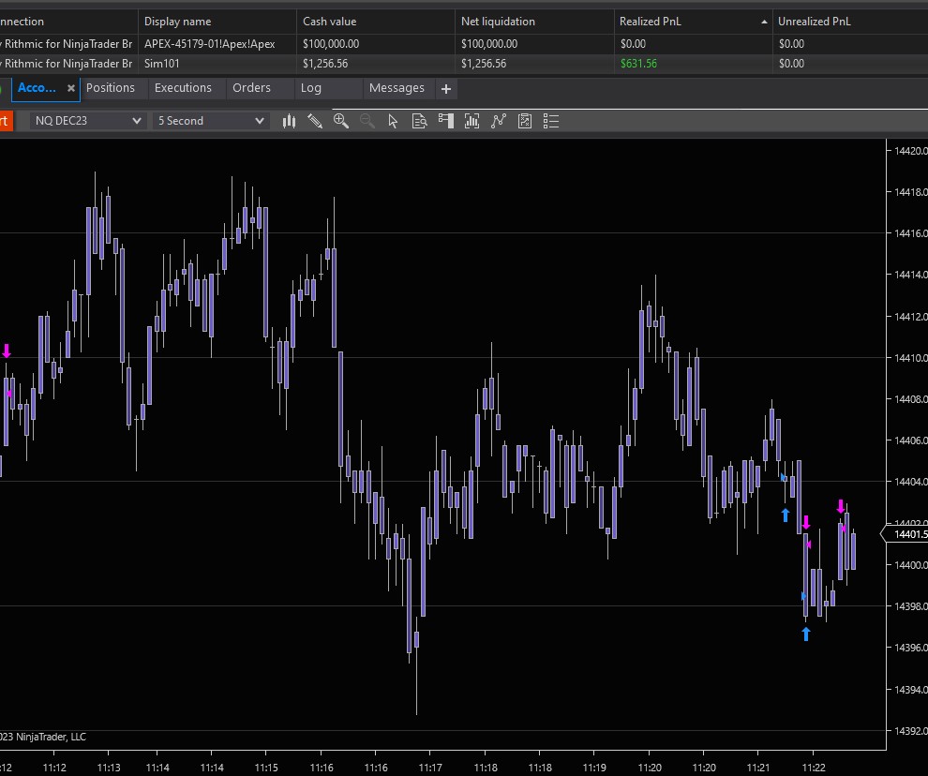Click the bar type candlestick icon
The image size is (928, 776).
tap(289, 121)
